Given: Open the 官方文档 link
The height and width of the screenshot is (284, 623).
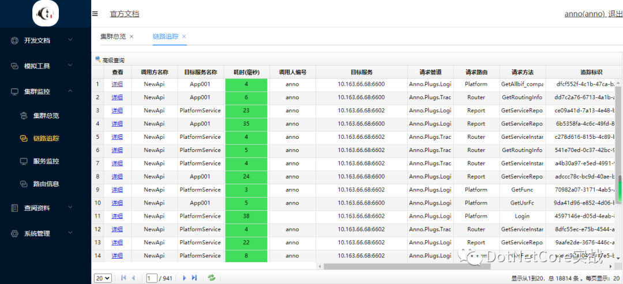Looking at the screenshot, I should pyautogui.click(x=125, y=14).
